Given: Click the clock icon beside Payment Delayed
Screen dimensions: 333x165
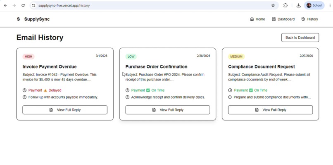Looking at the screenshot, I should click(x=24, y=90).
